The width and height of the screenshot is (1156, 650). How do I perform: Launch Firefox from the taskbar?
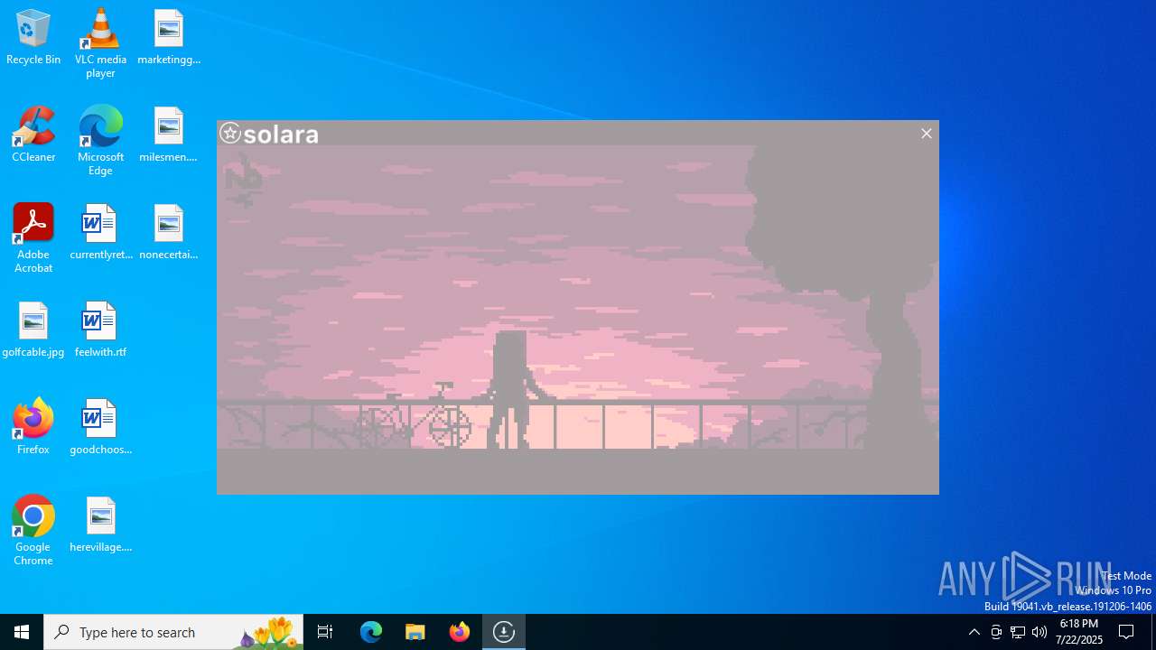460,632
